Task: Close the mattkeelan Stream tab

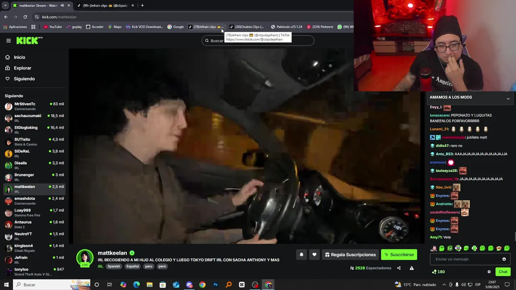Action: (69, 6)
